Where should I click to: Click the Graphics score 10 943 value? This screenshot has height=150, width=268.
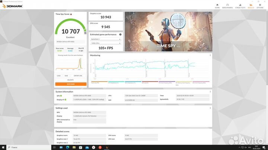click(106, 17)
